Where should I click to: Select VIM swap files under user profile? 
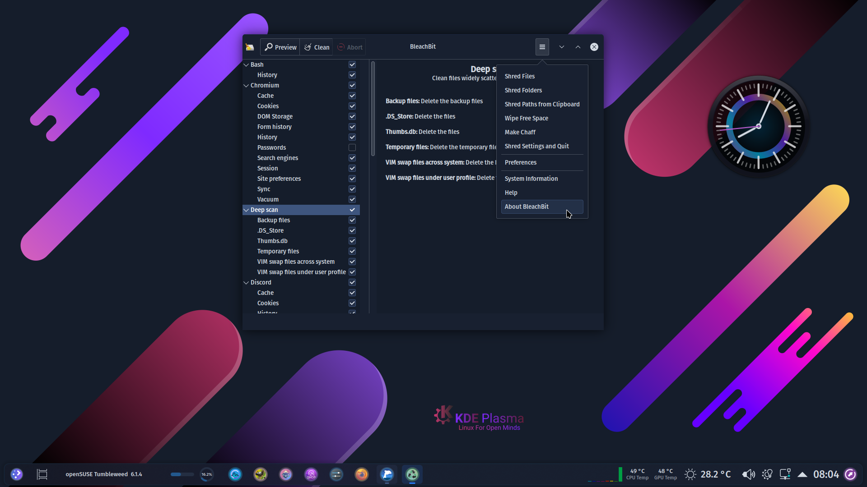[x=302, y=272]
